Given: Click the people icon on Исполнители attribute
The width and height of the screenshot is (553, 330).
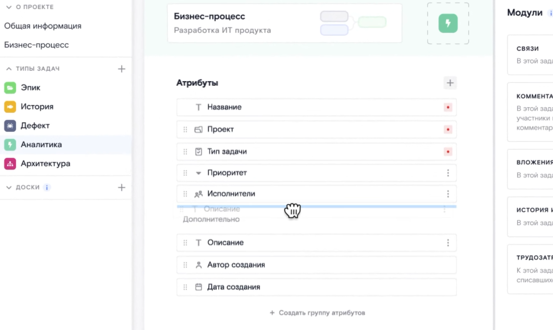Looking at the screenshot, I should pyautogui.click(x=199, y=194).
